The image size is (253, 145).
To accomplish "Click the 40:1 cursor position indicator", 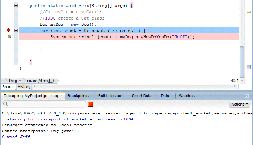I will pyautogui.click(x=235, y=81).
